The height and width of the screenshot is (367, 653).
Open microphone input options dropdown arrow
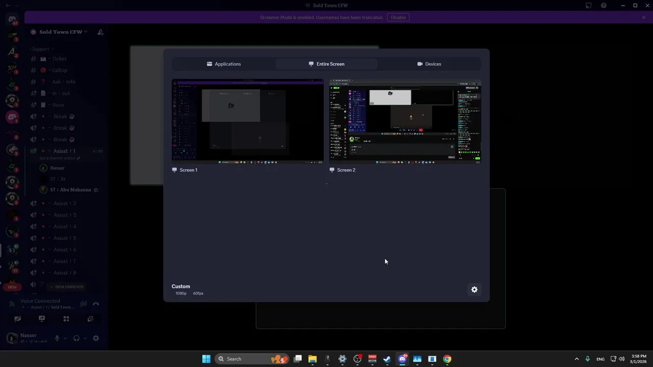65,338
